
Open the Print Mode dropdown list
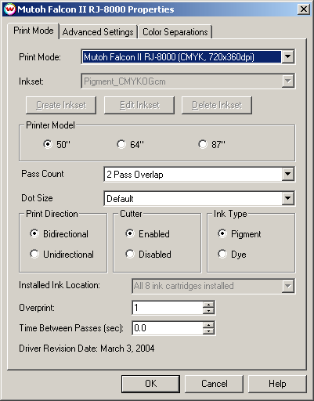pos(287,56)
